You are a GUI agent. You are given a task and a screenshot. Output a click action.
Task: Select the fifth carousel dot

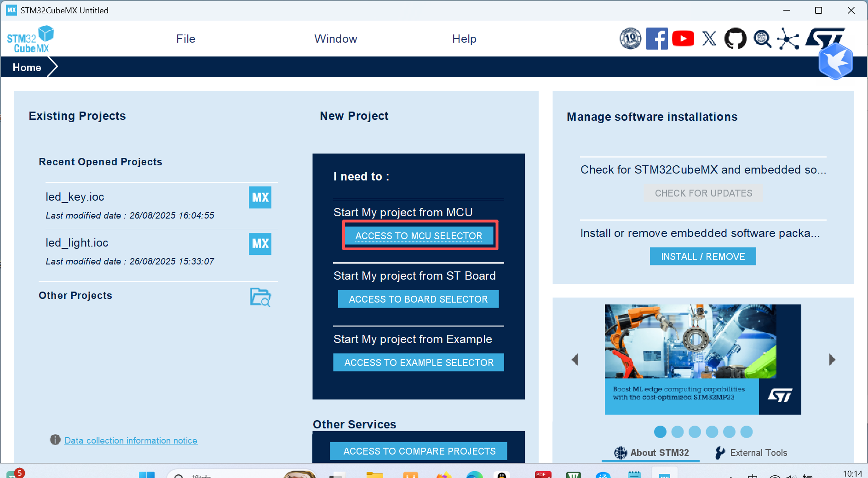[729, 432]
